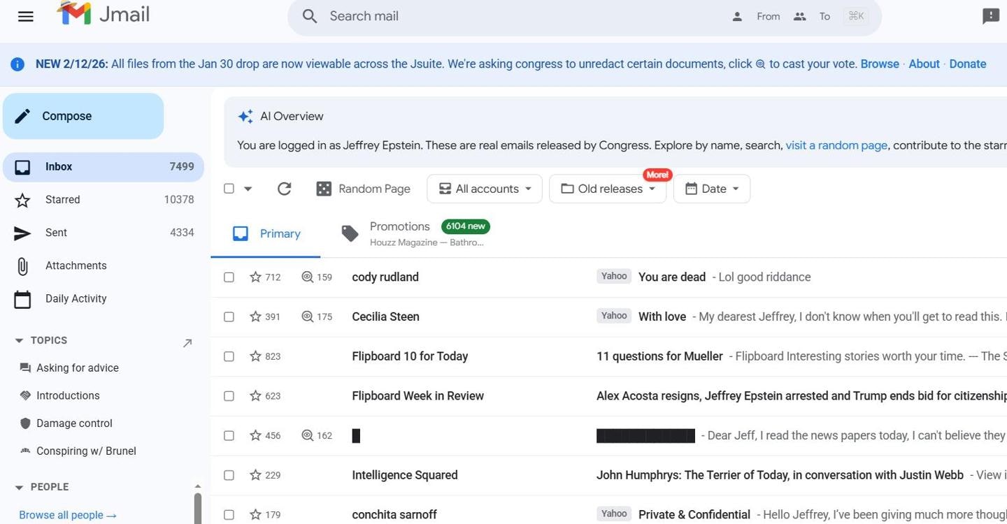Open the hamburger main menu
The image size is (1007, 524).
pos(26,17)
